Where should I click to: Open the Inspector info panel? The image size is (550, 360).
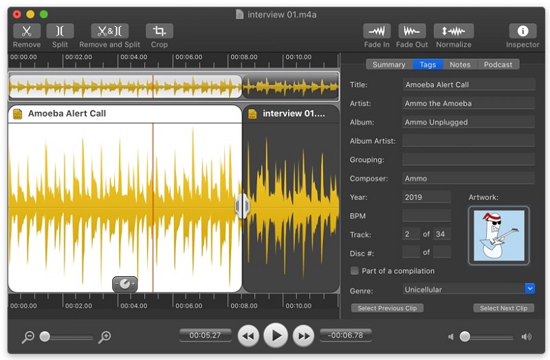[x=522, y=31]
